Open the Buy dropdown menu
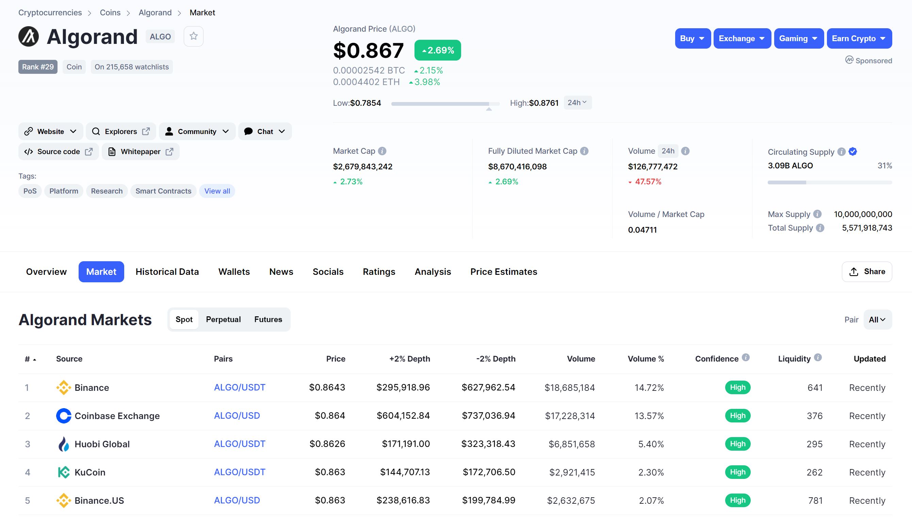This screenshot has width=912, height=517. tap(692, 38)
